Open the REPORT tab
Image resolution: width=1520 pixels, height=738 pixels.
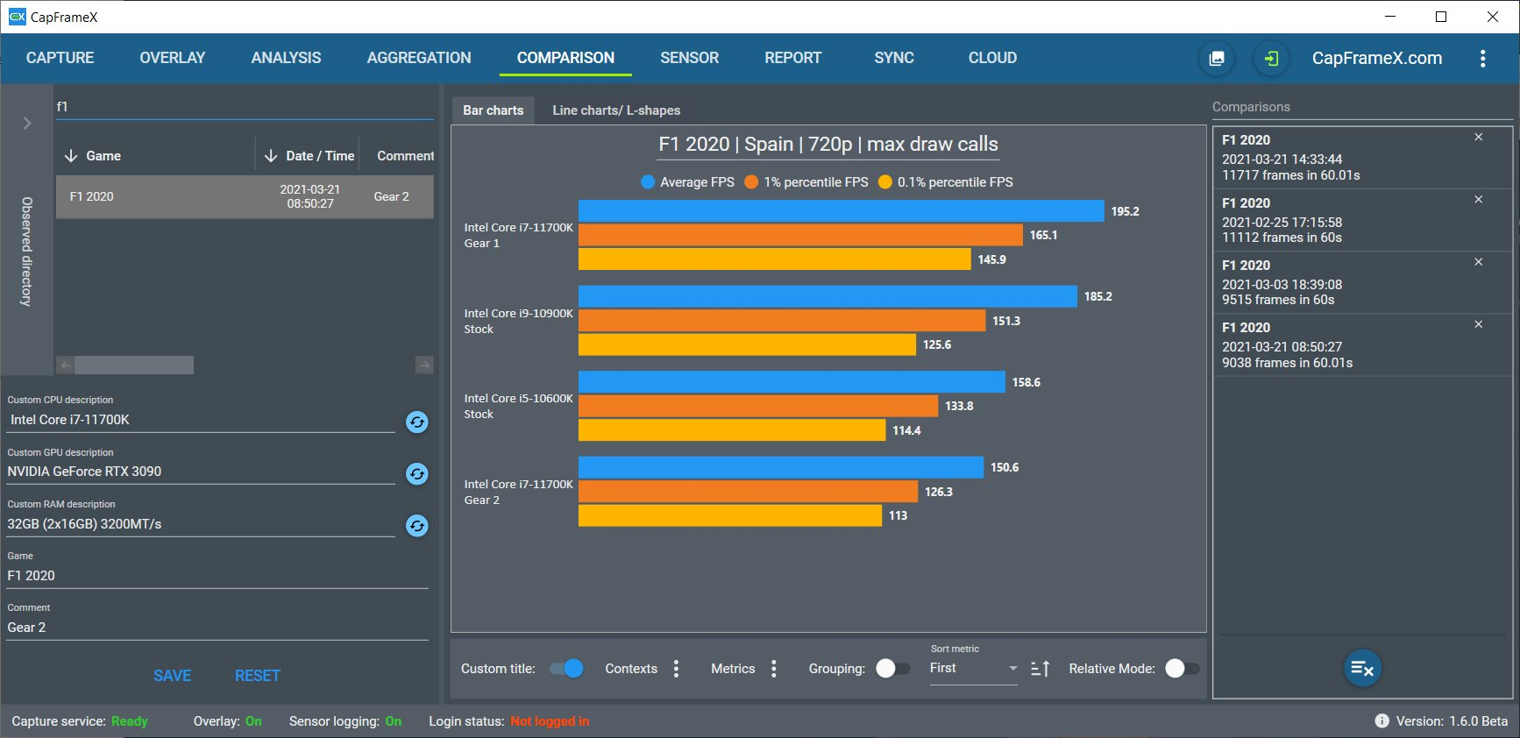pyautogui.click(x=793, y=58)
